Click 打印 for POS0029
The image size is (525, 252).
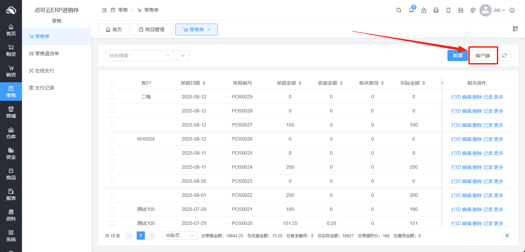tap(456, 97)
